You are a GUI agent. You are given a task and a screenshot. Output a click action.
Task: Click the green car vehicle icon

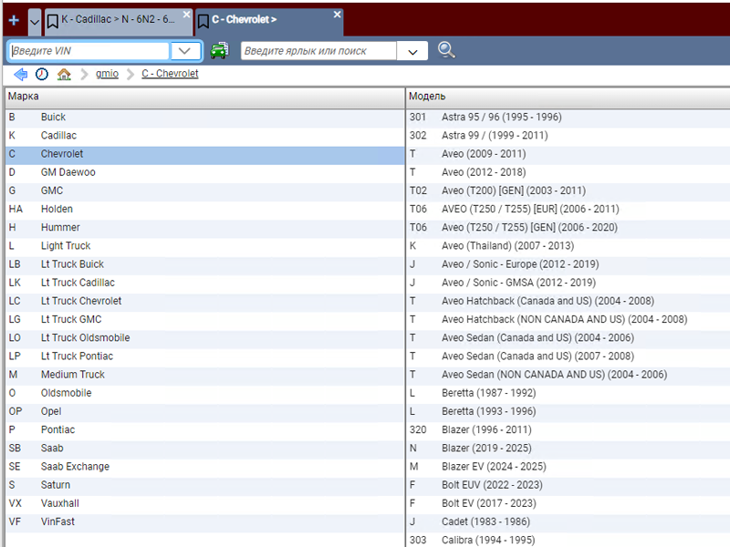click(219, 50)
